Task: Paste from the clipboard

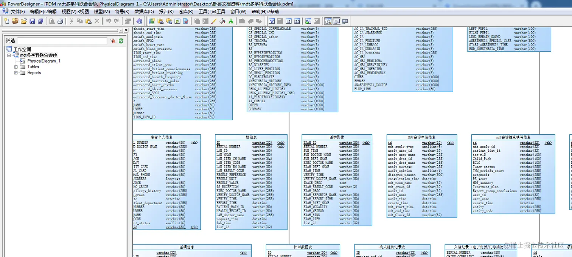Action: [89, 22]
